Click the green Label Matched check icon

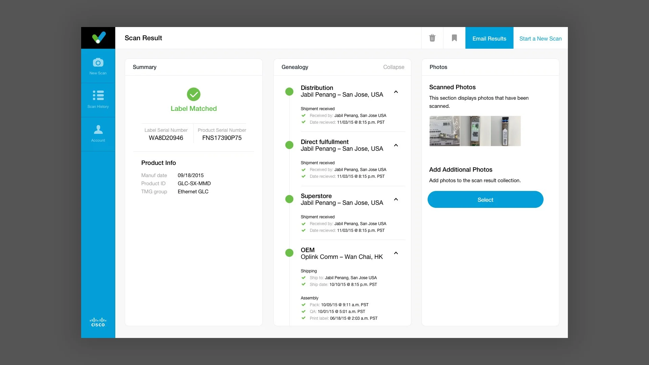pyautogui.click(x=194, y=94)
